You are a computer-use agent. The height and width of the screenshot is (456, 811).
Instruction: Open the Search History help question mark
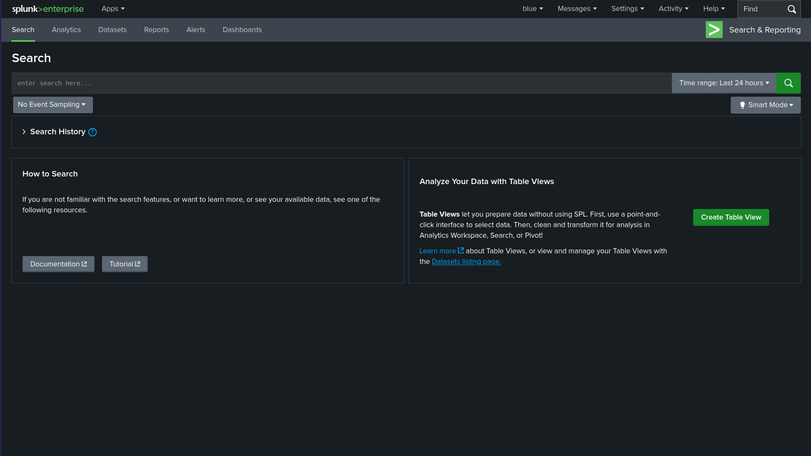pos(93,132)
